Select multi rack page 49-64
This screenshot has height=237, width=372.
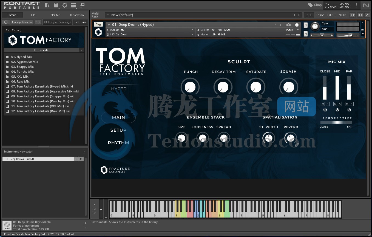tap(343, 15)
